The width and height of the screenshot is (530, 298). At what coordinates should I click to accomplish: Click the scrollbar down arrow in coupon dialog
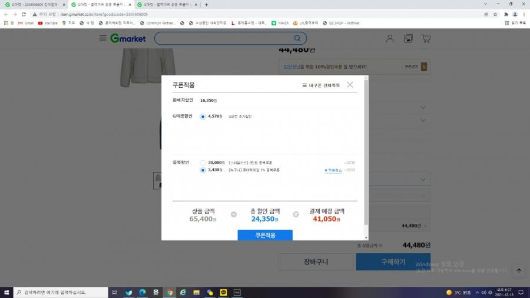tap(366, 238)
